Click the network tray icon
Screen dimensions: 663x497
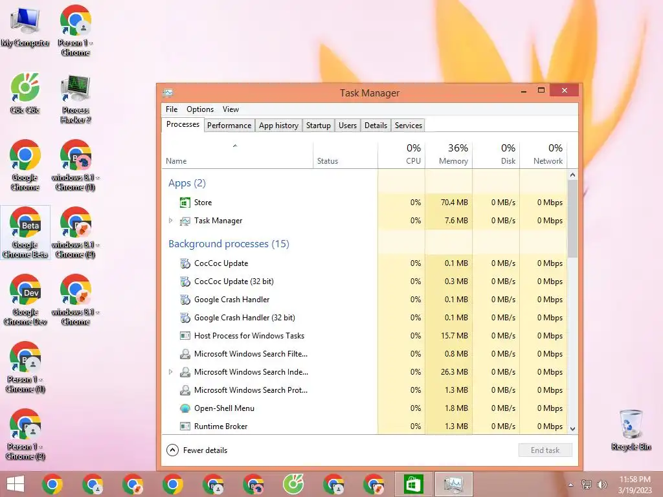(587, 485)
